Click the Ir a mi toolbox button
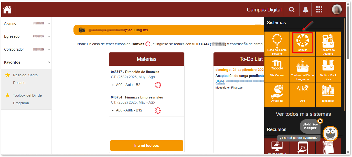Image resolution: width=352 pixels, height=157 pixels. point(147,146)
